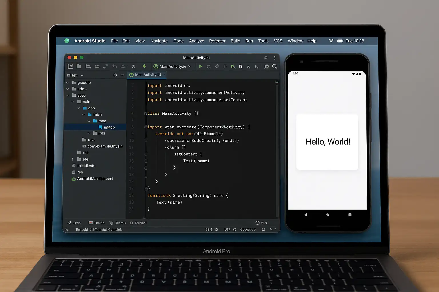Screen dimensions: 439x292
Task: Click the fold marker beside class MainActivity
Action: pos(145,113)
